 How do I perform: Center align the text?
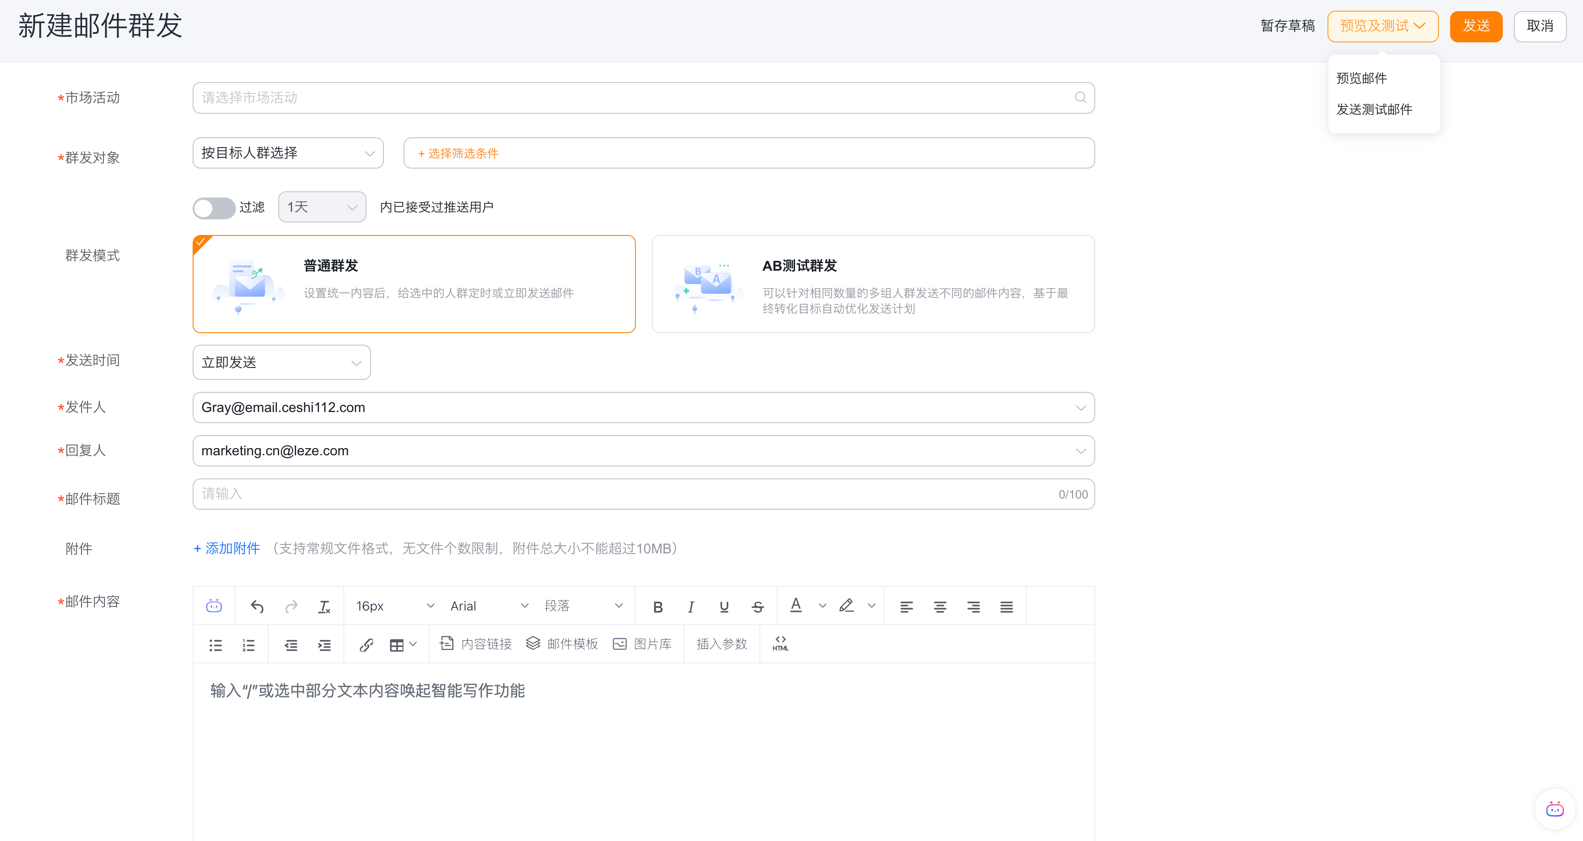(940, 607)
